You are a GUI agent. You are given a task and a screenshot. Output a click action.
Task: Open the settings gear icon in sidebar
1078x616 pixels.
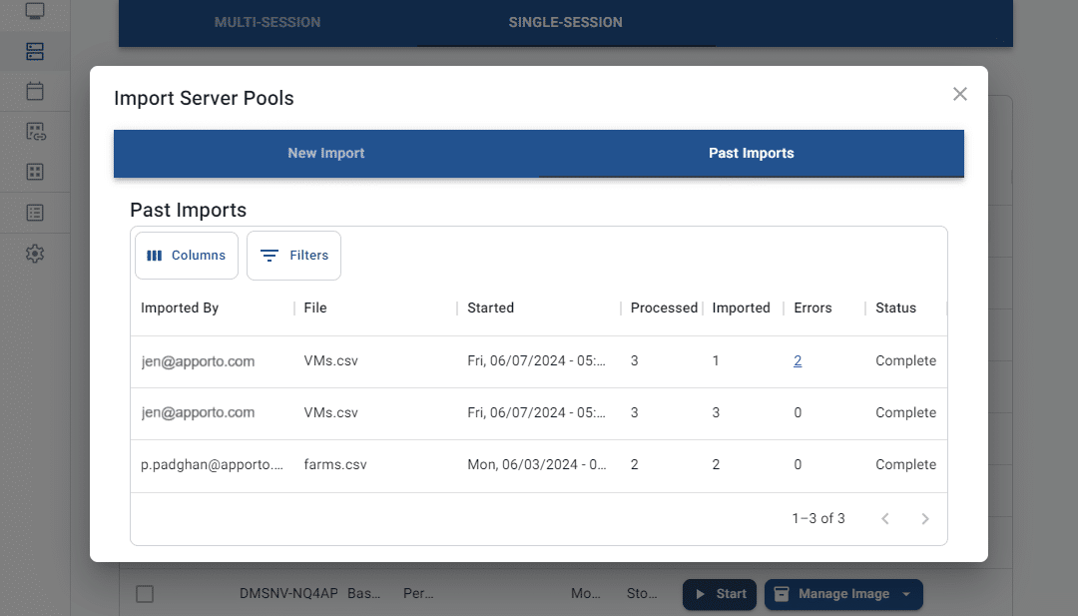(35, 254)
